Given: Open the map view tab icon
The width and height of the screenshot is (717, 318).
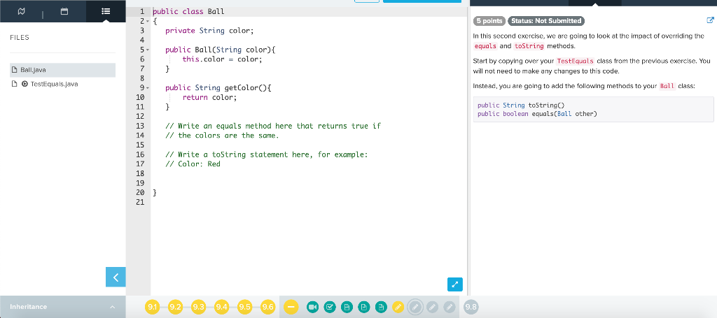Looking at the screenshot, I should tap(21, 11).
